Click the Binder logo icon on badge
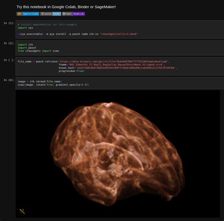Screen dimensions: 224x221 pyautogui.click(x=42, y=14)
